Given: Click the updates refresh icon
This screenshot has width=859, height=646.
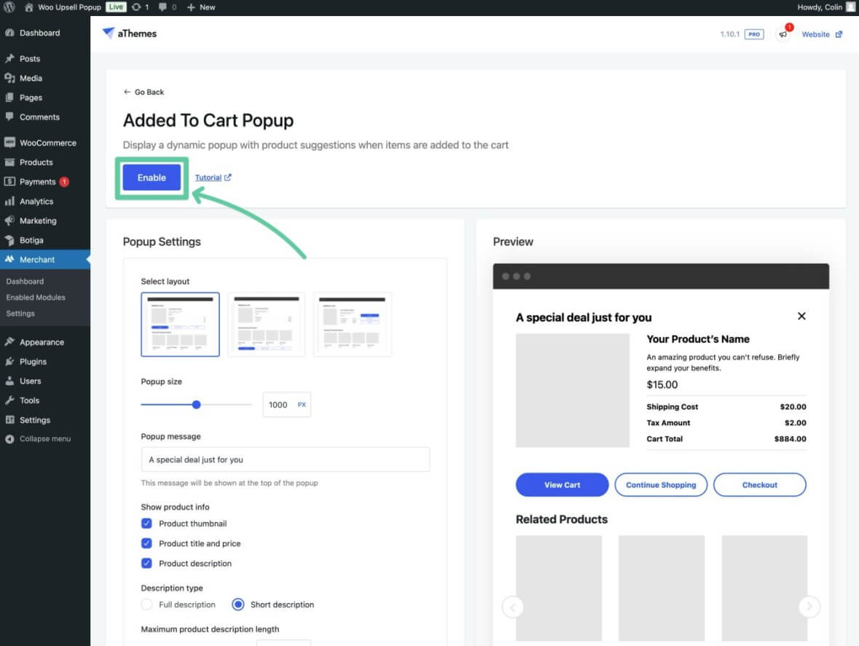Looking at the screenshot, I should tap(136, 7).
